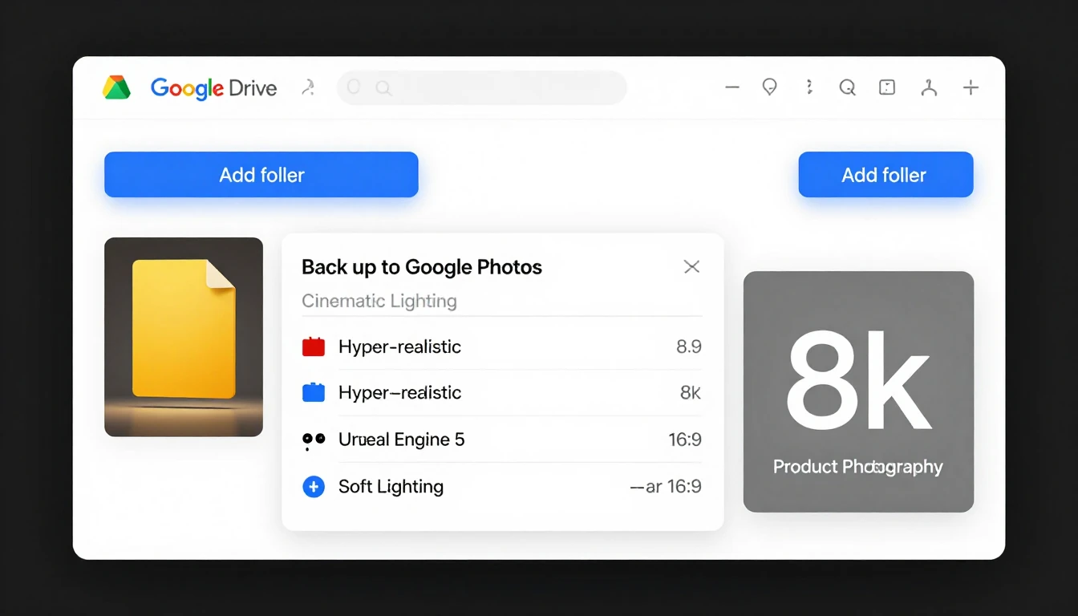
Task: Click the arrow icon beside Google Drive title
Action: 307,87
